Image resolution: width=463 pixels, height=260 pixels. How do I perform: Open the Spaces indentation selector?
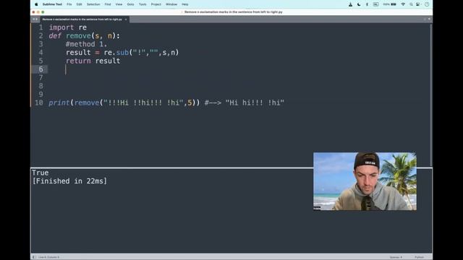point(396,257)
